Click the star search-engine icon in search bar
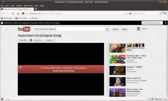The image size is (168, 101). [x=130, y=13]
